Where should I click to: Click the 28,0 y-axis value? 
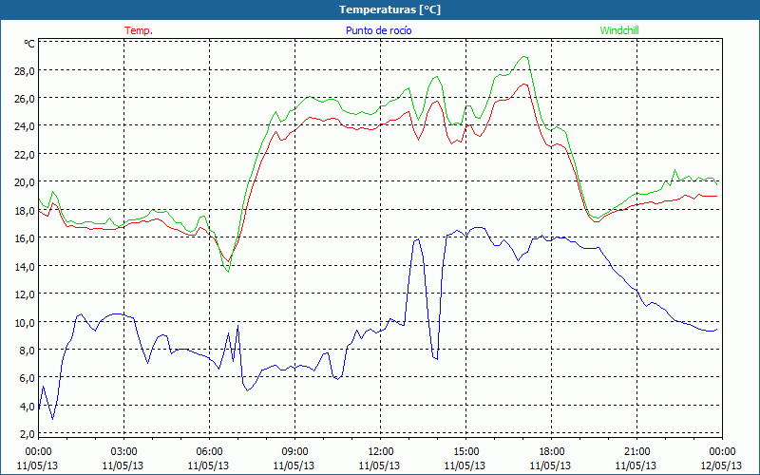pos(25,70)
